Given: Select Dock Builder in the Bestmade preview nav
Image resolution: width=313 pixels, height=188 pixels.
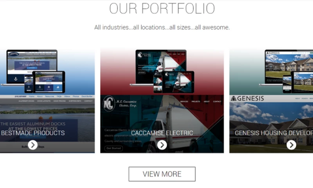Looking at the screenshot, I should (87, 96).
